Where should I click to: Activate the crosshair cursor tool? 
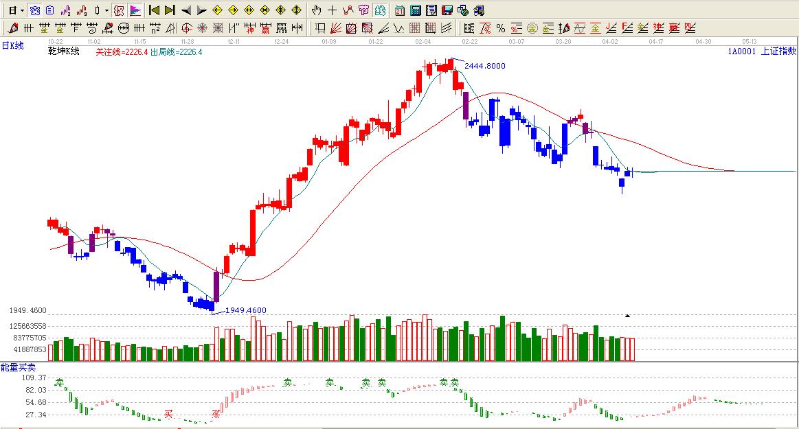coord(332,10)
